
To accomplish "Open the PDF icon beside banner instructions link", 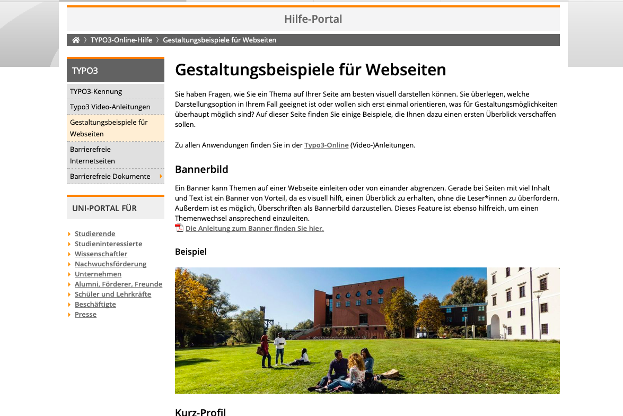I will click(x=179, y=228).
